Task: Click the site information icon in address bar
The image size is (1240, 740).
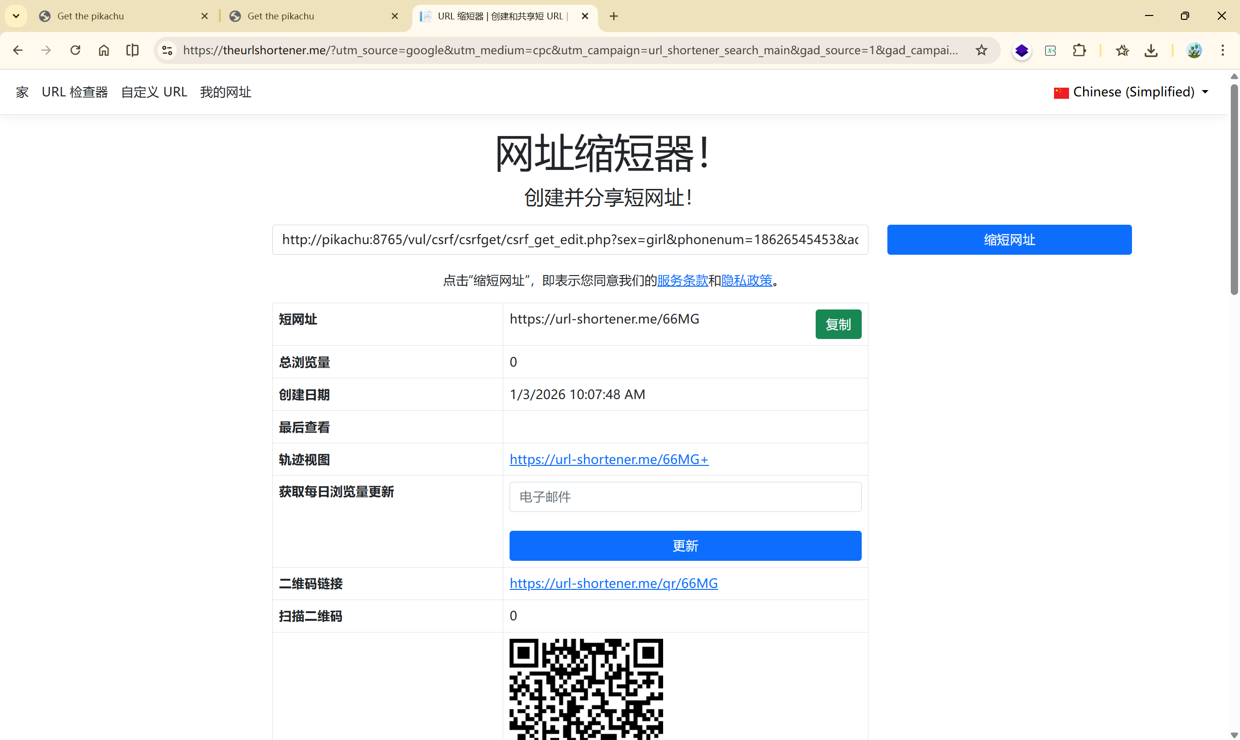Action: 168,50
